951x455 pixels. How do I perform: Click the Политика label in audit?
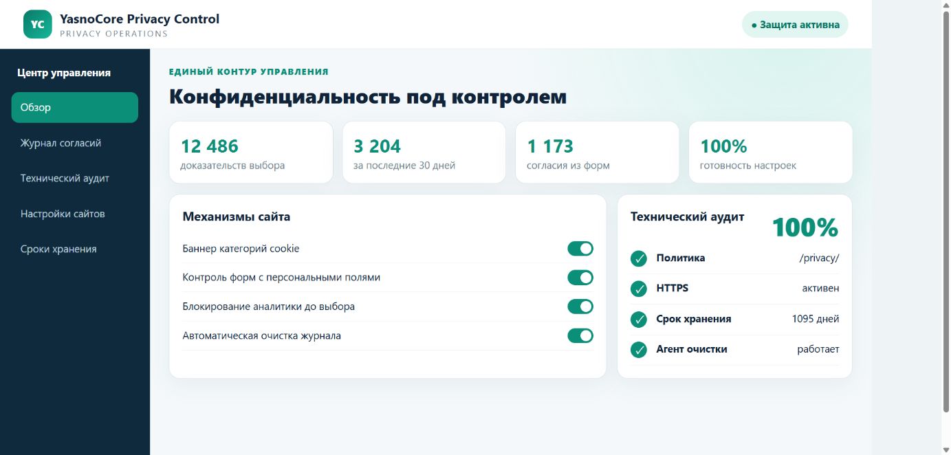[x=681, y=258]
